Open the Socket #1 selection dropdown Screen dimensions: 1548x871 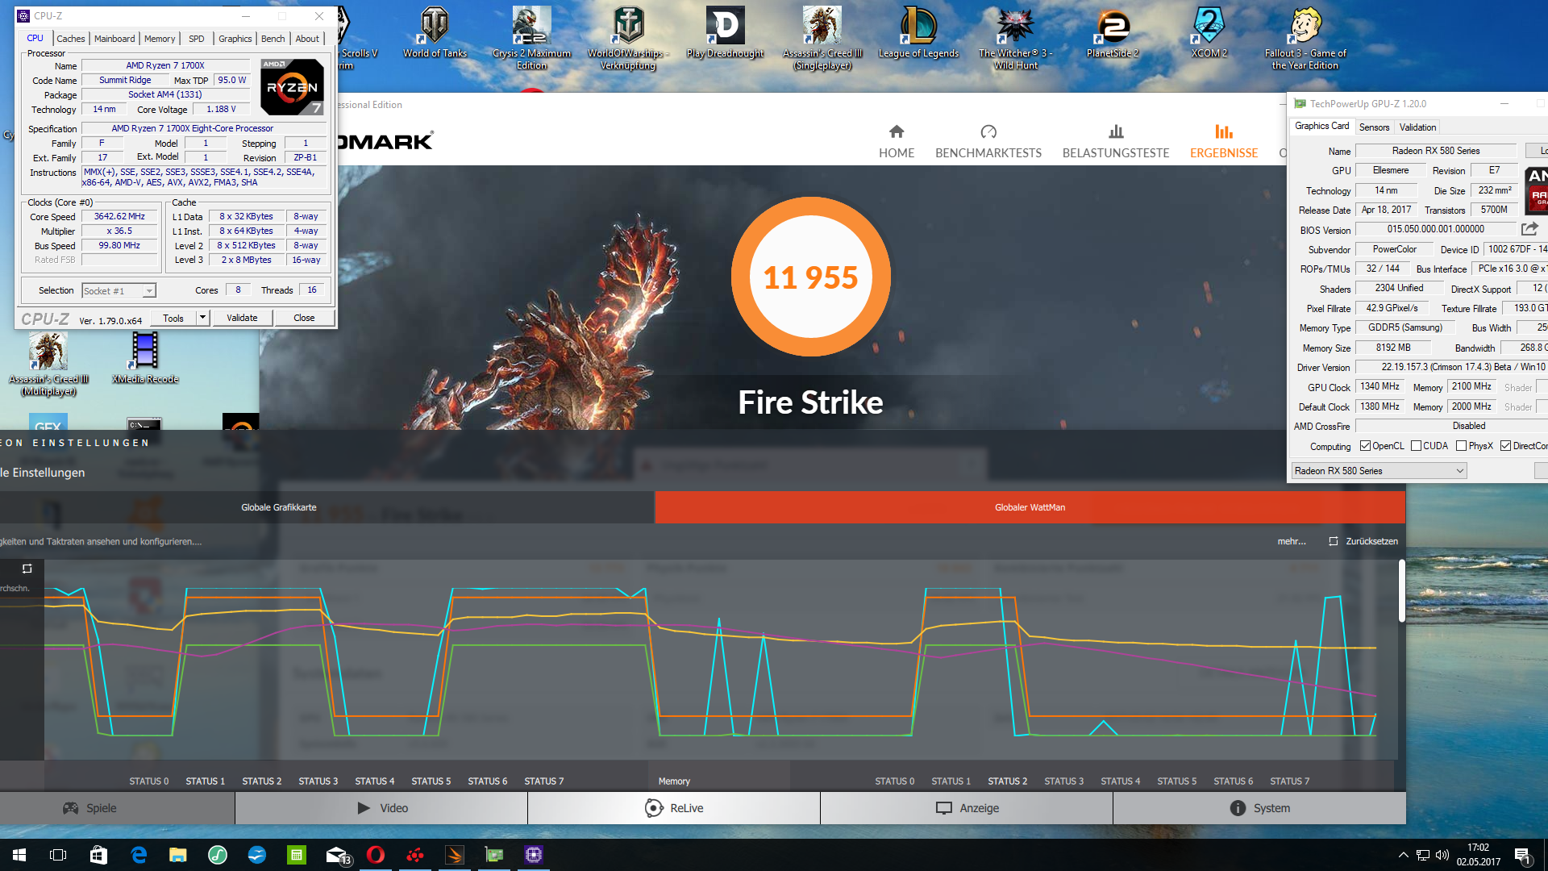(x=149, y=291)
